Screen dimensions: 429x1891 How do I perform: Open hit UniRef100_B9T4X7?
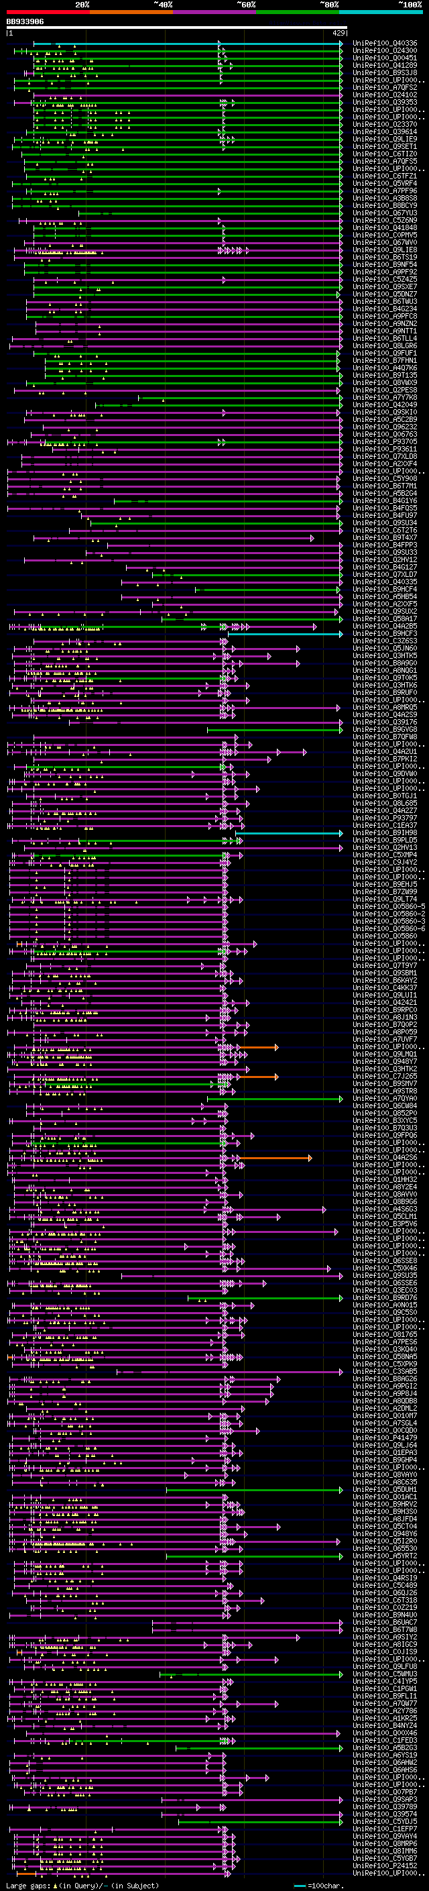(384, 537)
